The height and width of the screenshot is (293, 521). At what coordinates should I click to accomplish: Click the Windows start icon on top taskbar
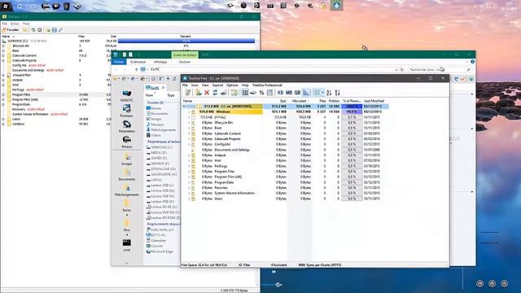click(x=6, y=6)
